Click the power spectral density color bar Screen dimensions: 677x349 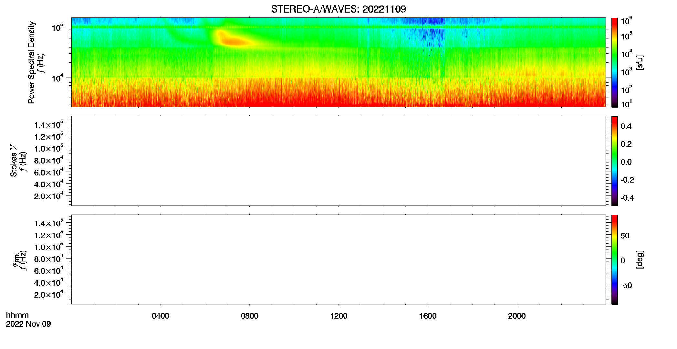(x=615, y=62)
